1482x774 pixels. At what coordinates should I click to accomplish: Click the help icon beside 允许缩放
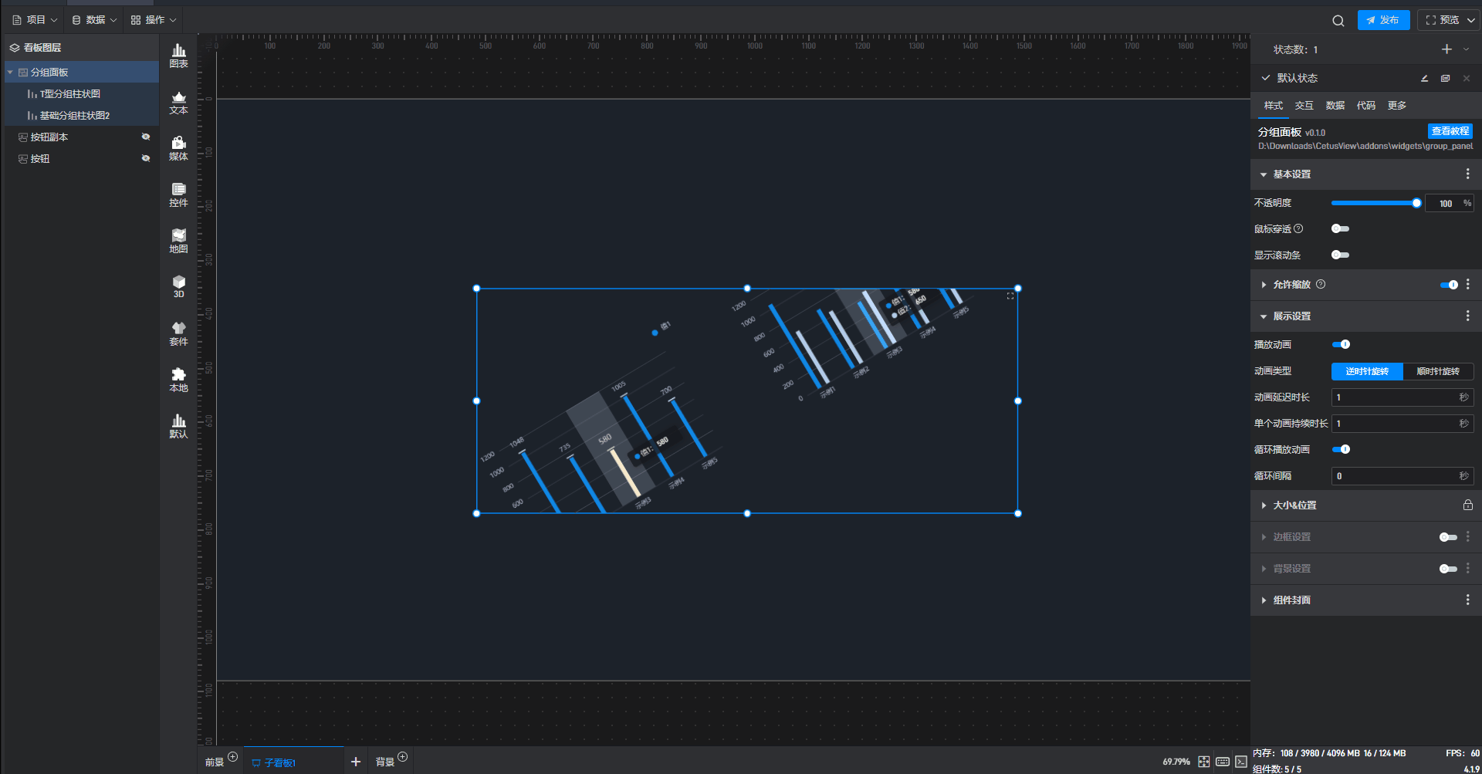(x=1321, y=284)
